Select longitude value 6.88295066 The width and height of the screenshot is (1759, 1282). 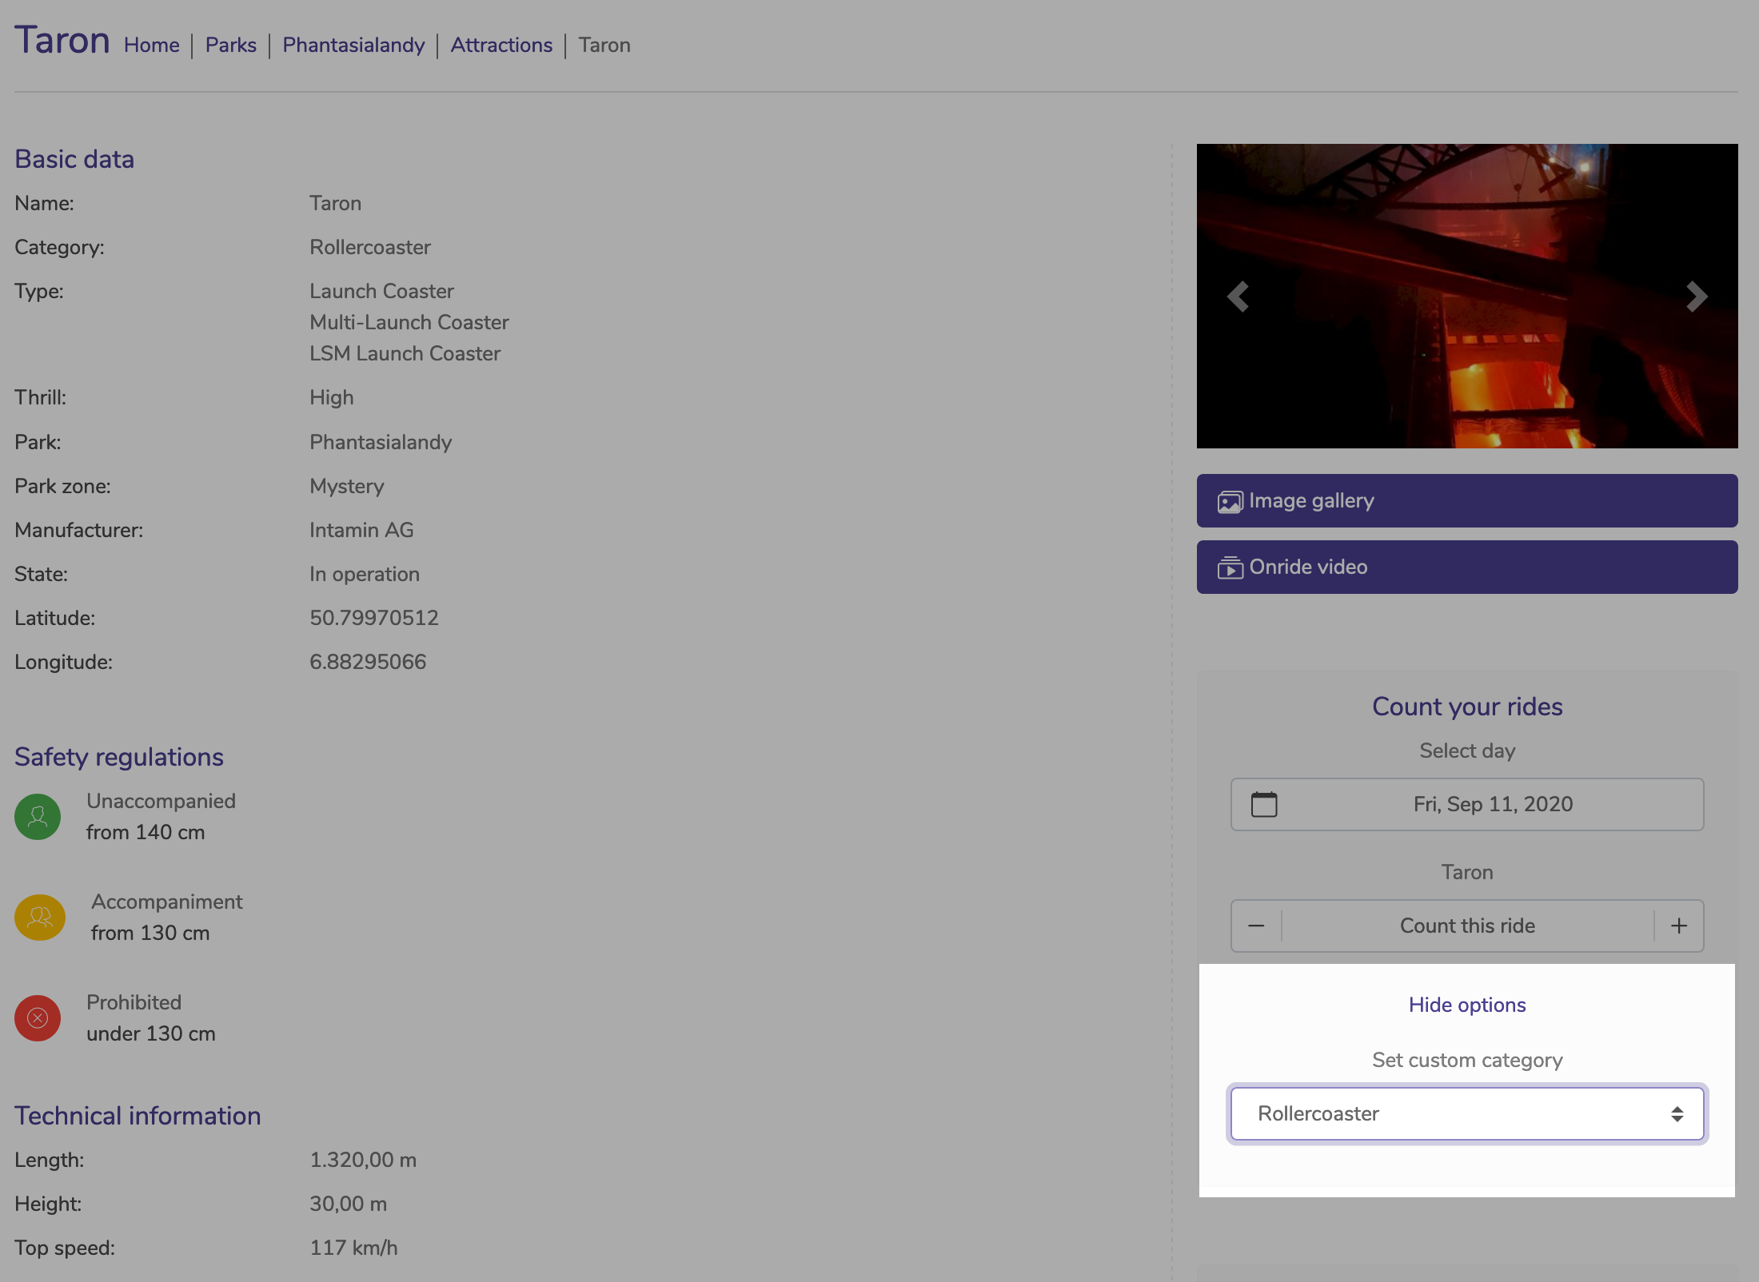[368, 662]
